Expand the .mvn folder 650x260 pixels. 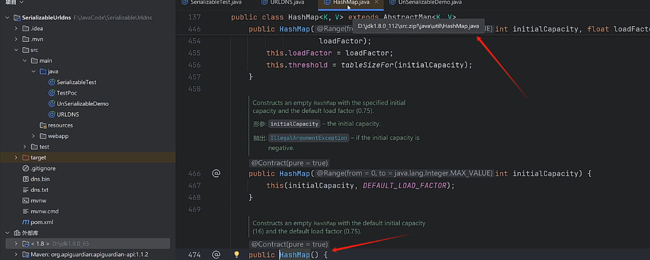[16, 39]
